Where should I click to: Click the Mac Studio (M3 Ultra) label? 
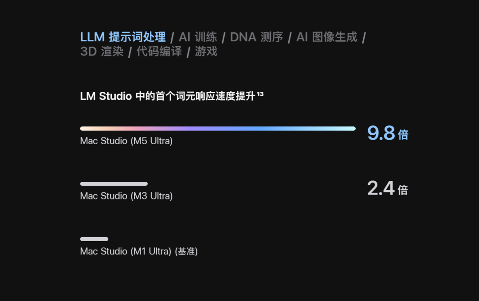pos(126,195)
